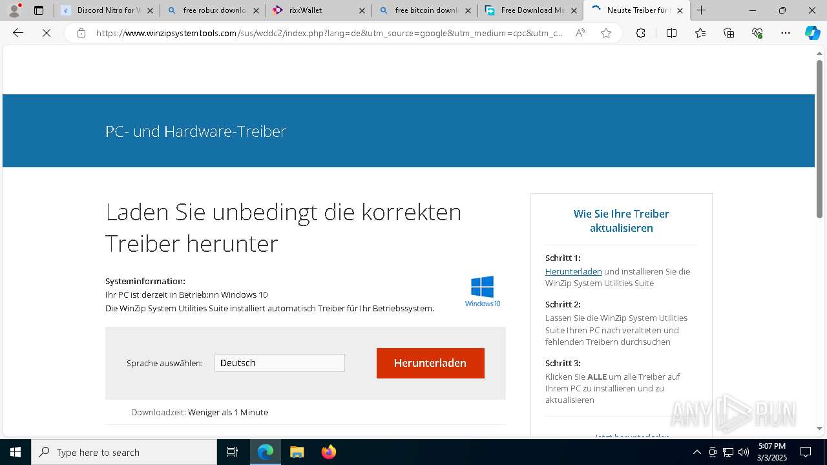The image size is (827, 465).
Task: Close the Neuste Treiber tab
Action: (x=680, y=10)
